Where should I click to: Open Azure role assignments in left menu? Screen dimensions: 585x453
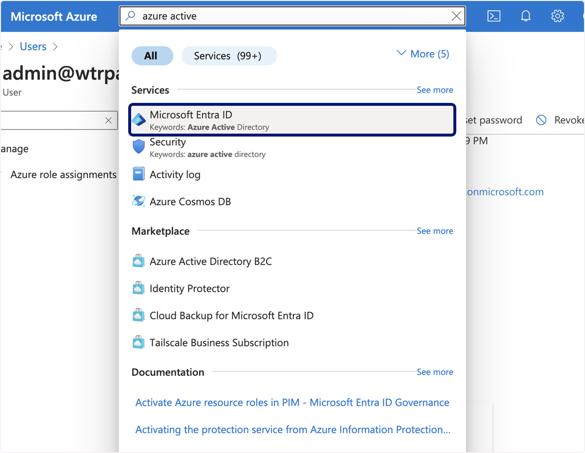pyautogui.click(x=63, y=175)
